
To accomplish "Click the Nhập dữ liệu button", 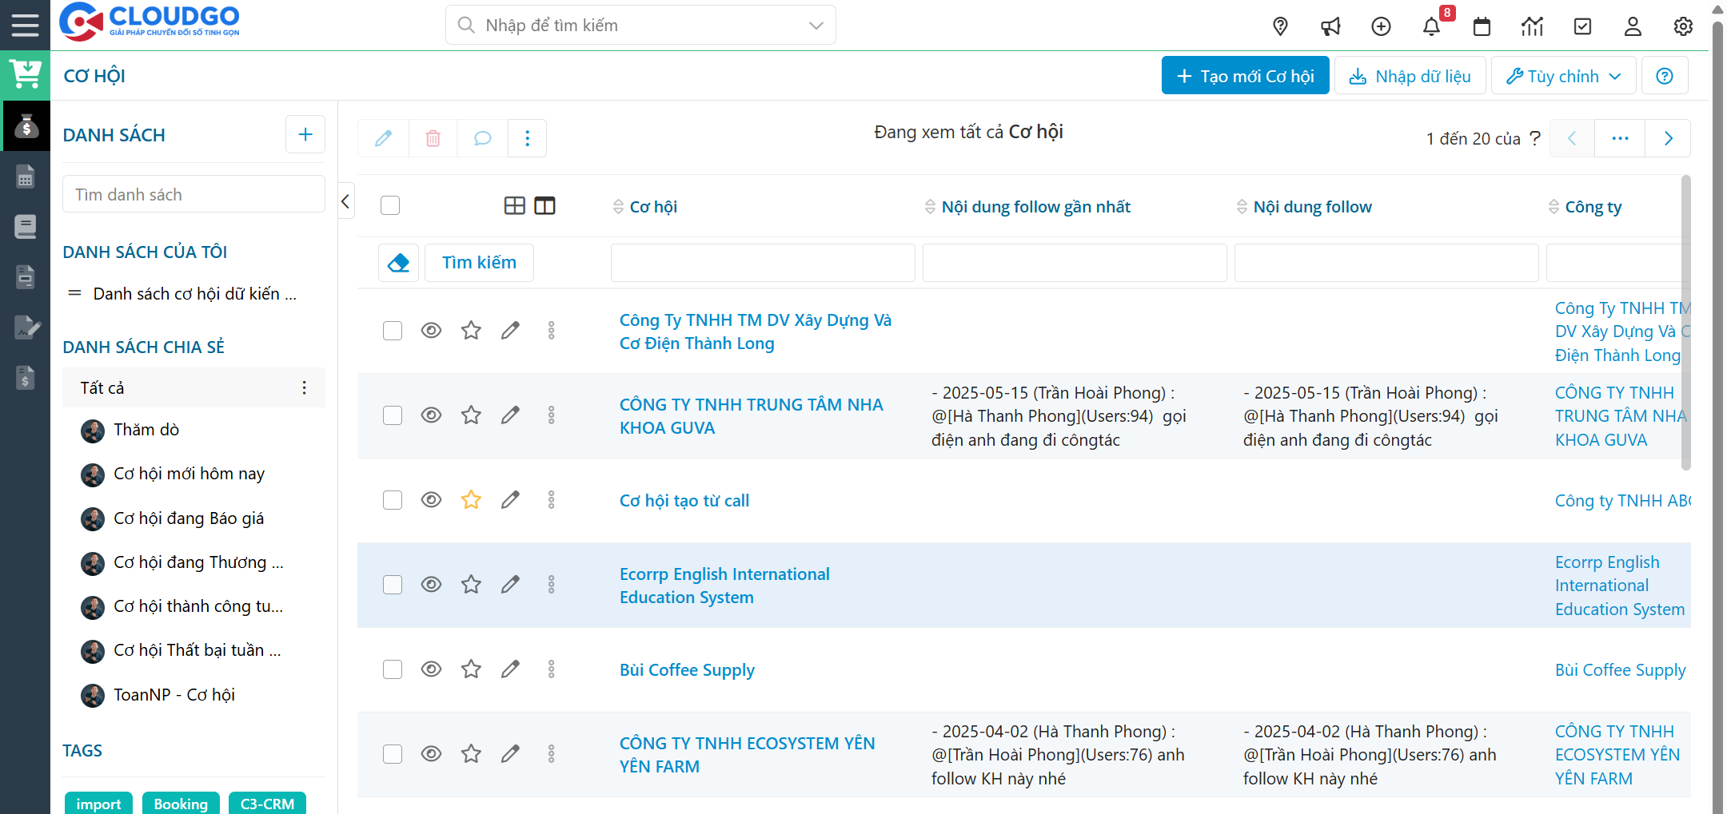I will 1410,76.
